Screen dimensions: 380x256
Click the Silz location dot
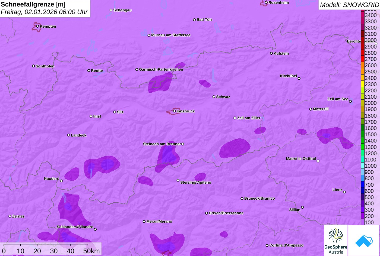pyautogui.click(x=115, y=112)
